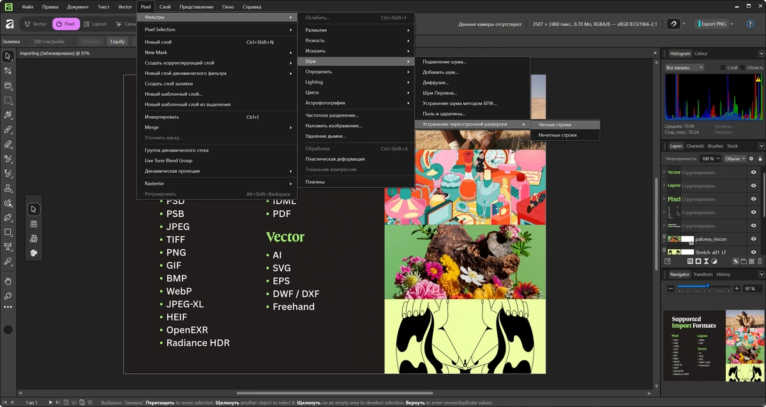Choose Четные строки submenu item
The height and width of the screenshot is (407, 766).
coord(566,125)
